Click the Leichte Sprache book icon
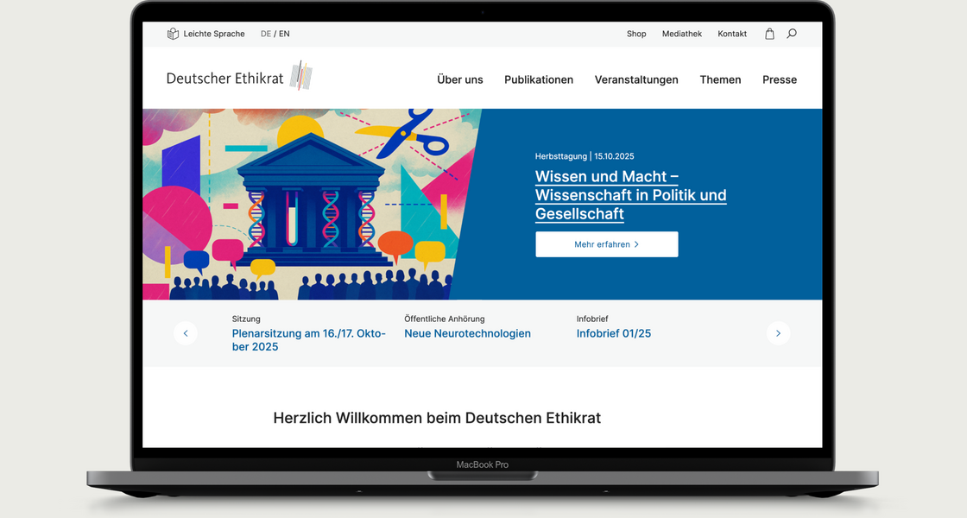 tap(173, 34)
